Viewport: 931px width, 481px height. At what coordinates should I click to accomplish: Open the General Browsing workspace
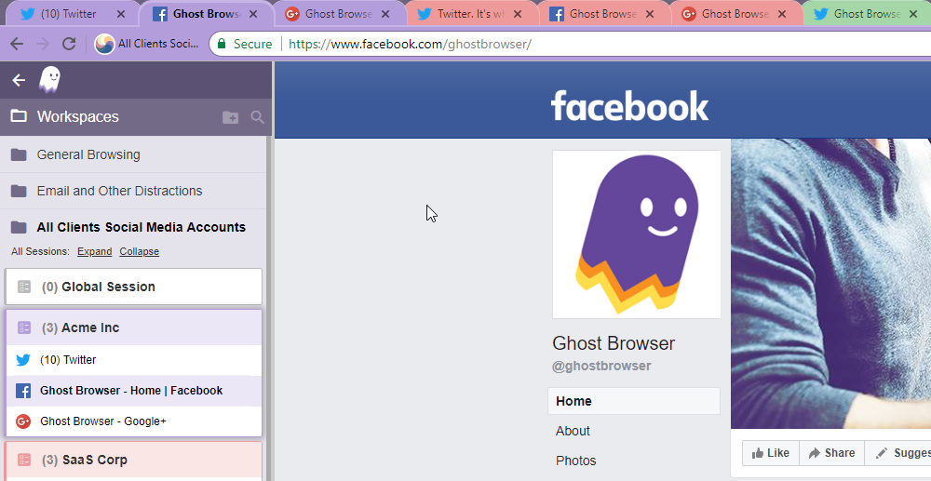point(135,154)
